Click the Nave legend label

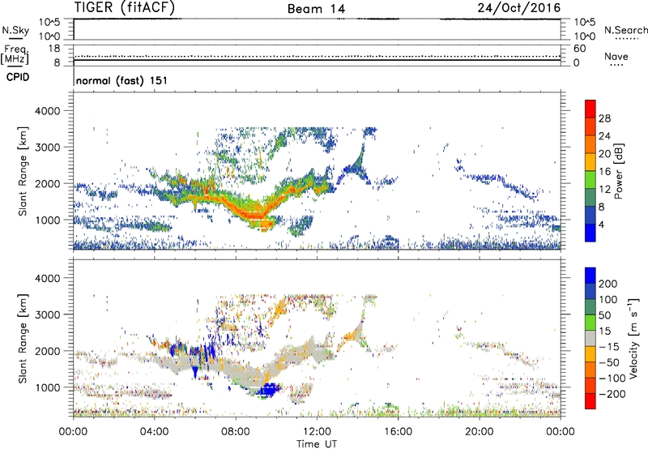tap(616, 56)
